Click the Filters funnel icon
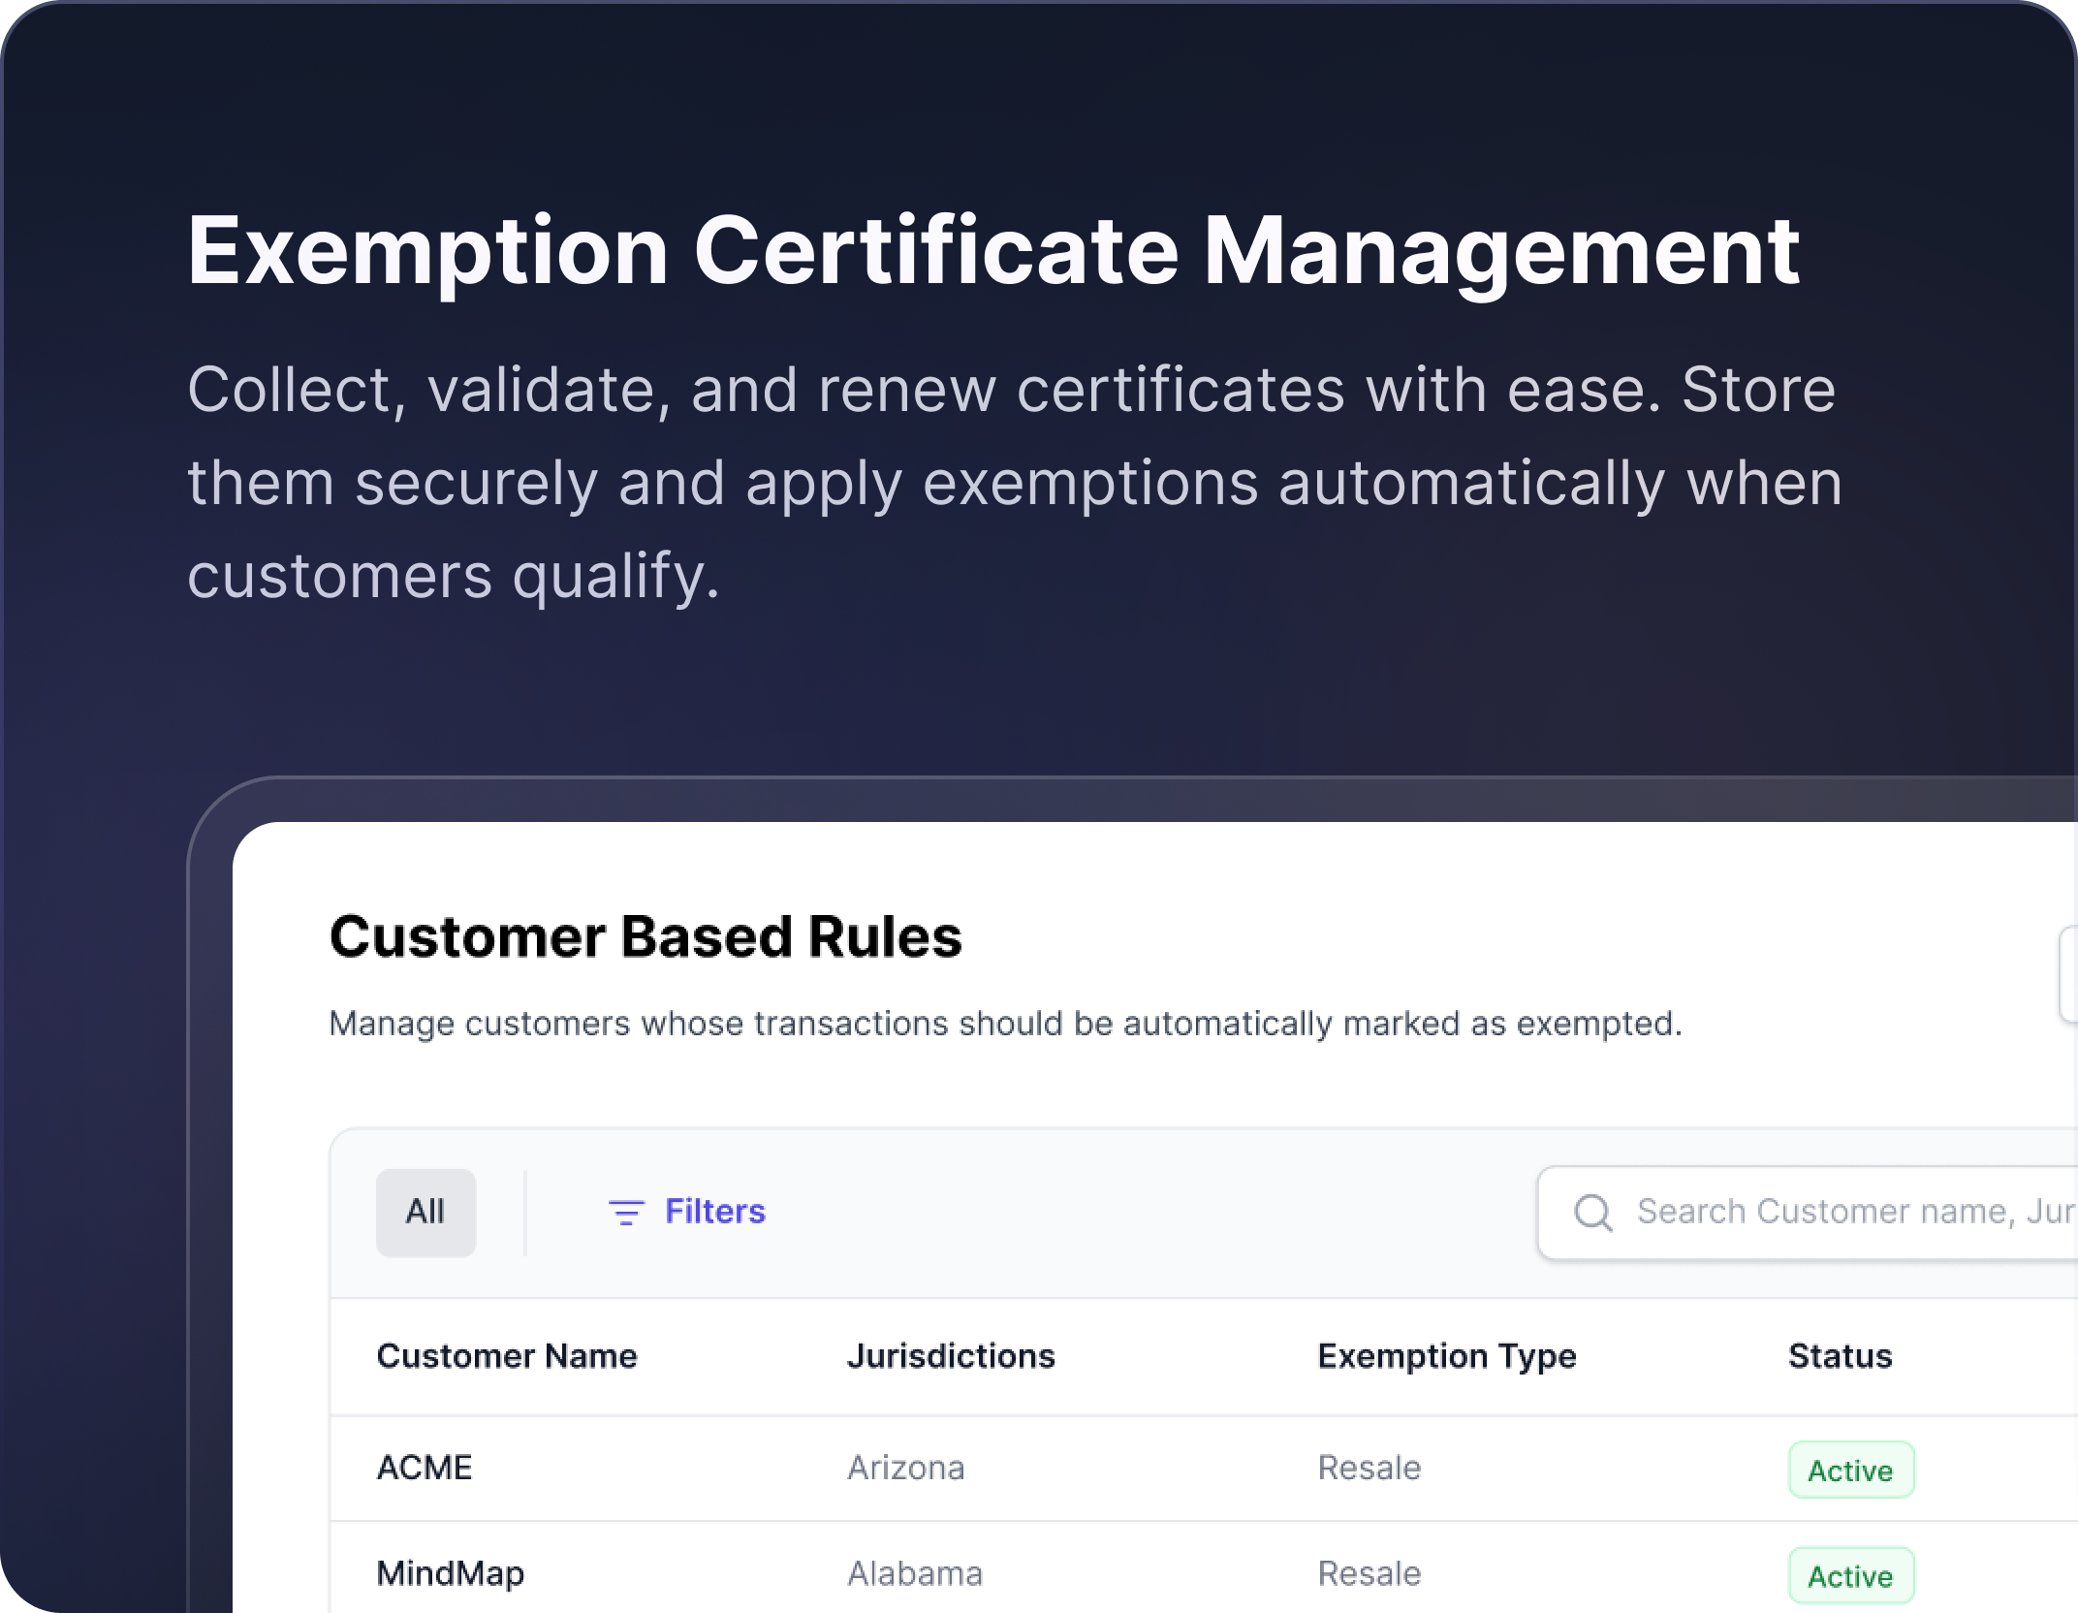The width and height of the screenshot is (2078, 1613). coord(625,1213)
